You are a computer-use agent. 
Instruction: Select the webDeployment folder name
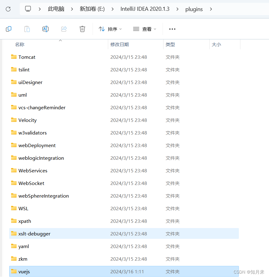coord(37,145)
